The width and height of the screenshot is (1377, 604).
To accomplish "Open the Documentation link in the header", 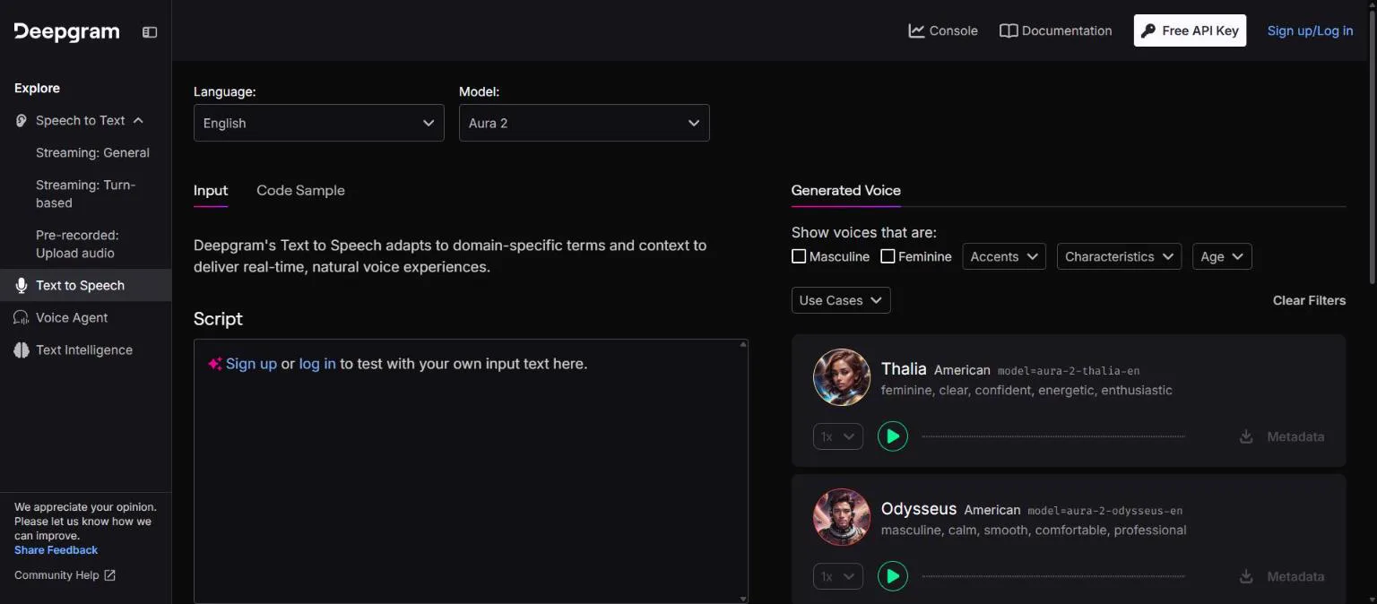I will (1056, 30).
